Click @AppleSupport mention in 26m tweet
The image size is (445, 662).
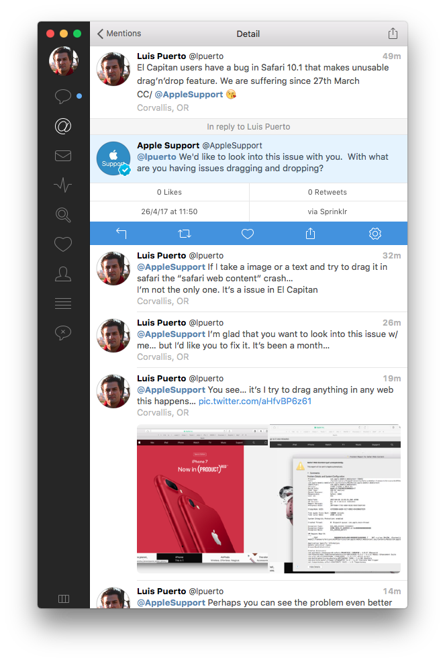click(171, 334)
